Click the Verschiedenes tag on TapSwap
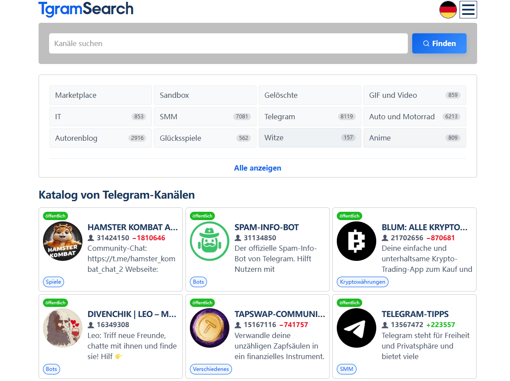 click(x=211, y=369)
